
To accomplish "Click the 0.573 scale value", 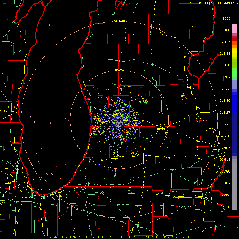I will coord(225,124).
